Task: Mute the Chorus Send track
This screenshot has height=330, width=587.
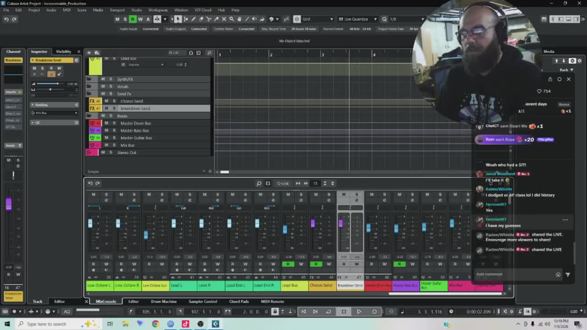Action: point(106,101)
